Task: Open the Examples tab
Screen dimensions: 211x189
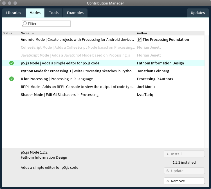Action: tap(75, 13)
